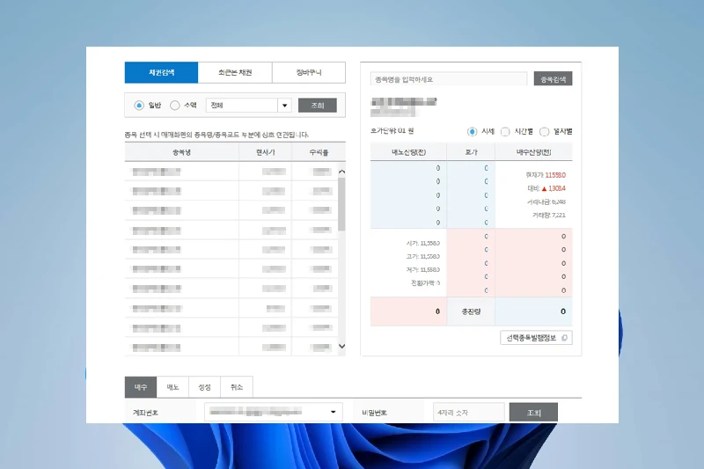The image size is (704, 469).
Task: Select the 시세 radio button
Action: pos(472,131)
